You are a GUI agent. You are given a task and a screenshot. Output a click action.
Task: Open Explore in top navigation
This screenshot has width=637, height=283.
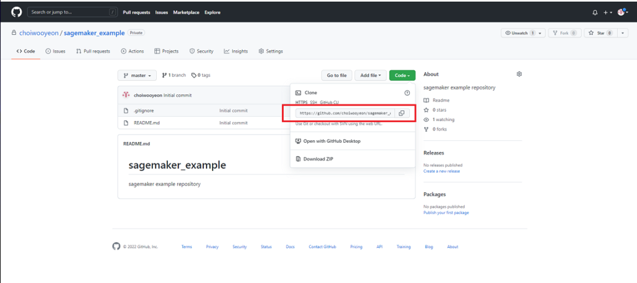tap(213, 12)
